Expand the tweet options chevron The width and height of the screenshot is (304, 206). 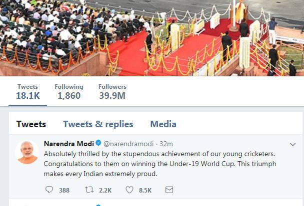292,144
